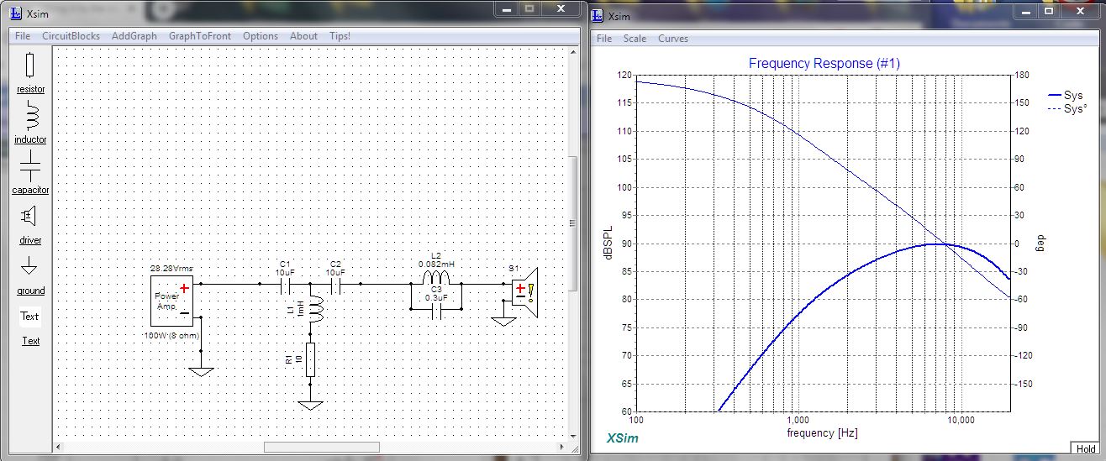
Task: Open the Curves menu in graph window
Action: [x=673, y=39]
